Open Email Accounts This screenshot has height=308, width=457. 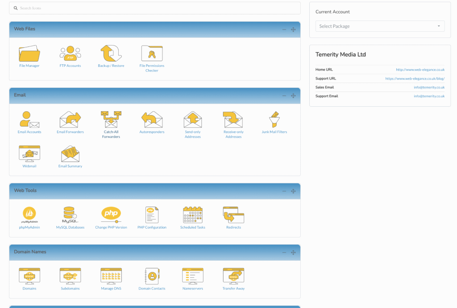click(29, 122)
